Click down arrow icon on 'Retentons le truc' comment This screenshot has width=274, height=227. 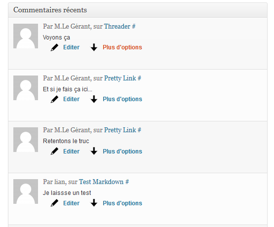tap(94, 151)
